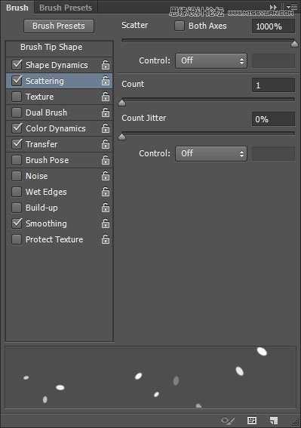Collapse the panel with the double-arrow icon
The image size is (301, 428).
tap(273, 7)
